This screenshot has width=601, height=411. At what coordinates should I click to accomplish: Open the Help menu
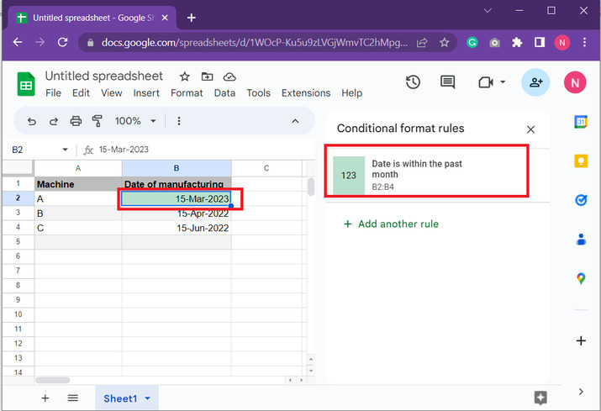coord(352,93)
